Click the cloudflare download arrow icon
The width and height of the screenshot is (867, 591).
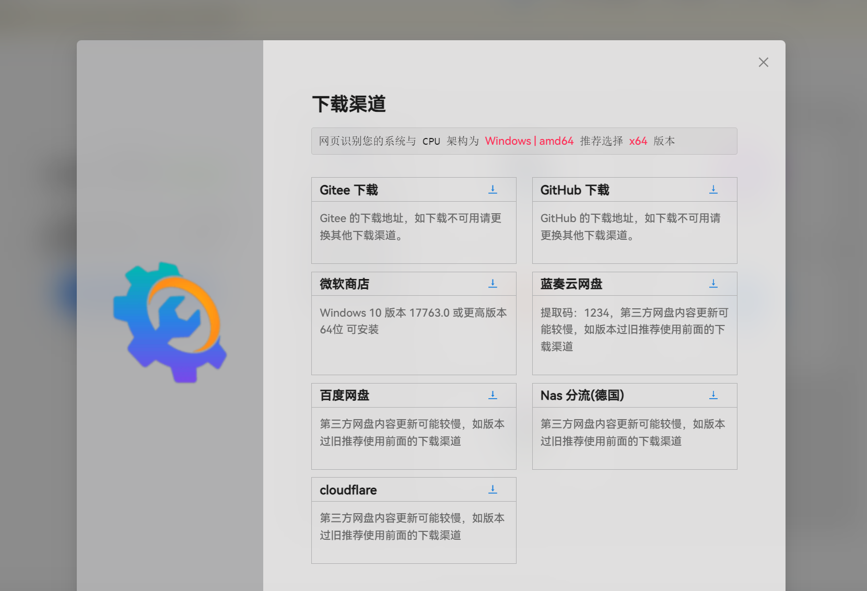pyautogui.click(x=493, y=489)
